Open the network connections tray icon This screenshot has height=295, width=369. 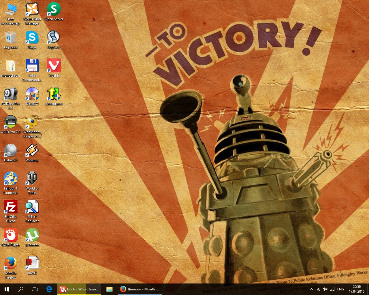pyautogui.click(x=319, y=289)
